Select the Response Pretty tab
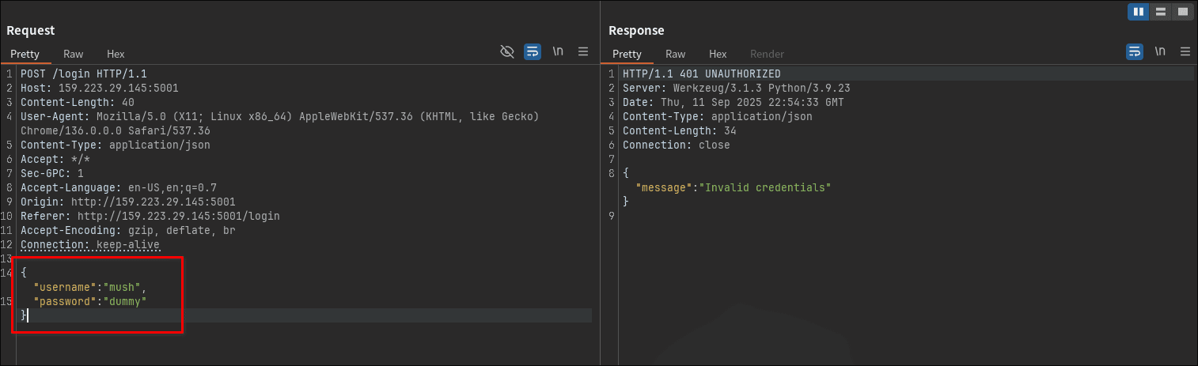 [627, 54]
